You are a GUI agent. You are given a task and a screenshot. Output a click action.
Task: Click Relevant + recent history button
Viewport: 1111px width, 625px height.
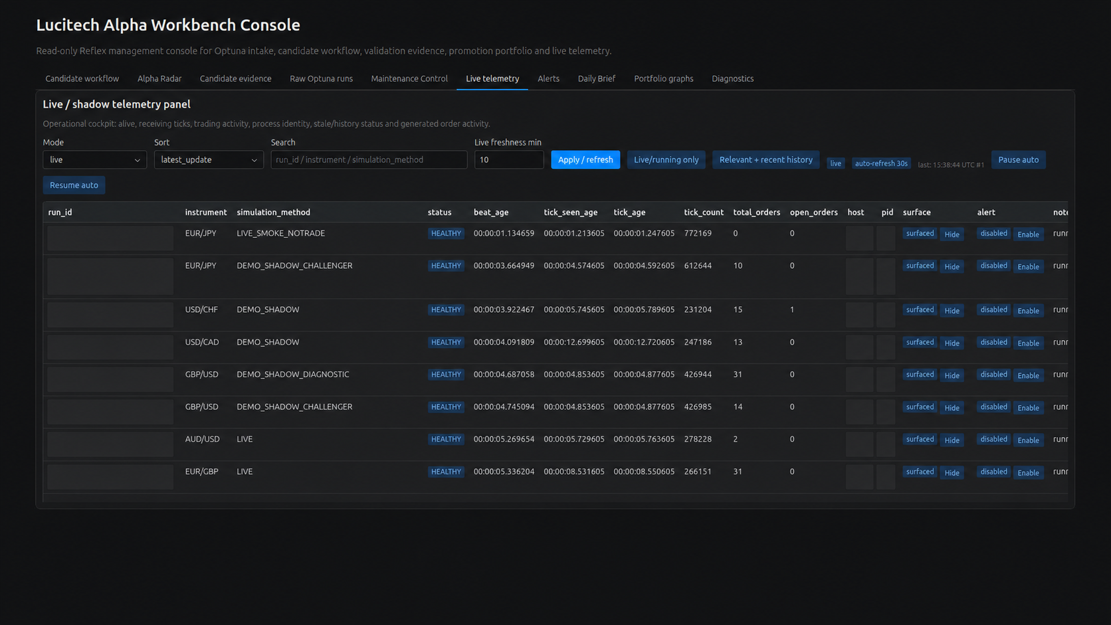coord(765,159)
